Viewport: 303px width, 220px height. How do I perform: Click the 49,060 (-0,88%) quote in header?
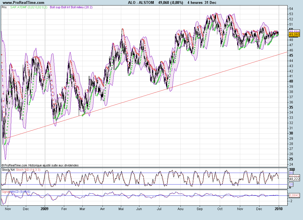[171, 3]
